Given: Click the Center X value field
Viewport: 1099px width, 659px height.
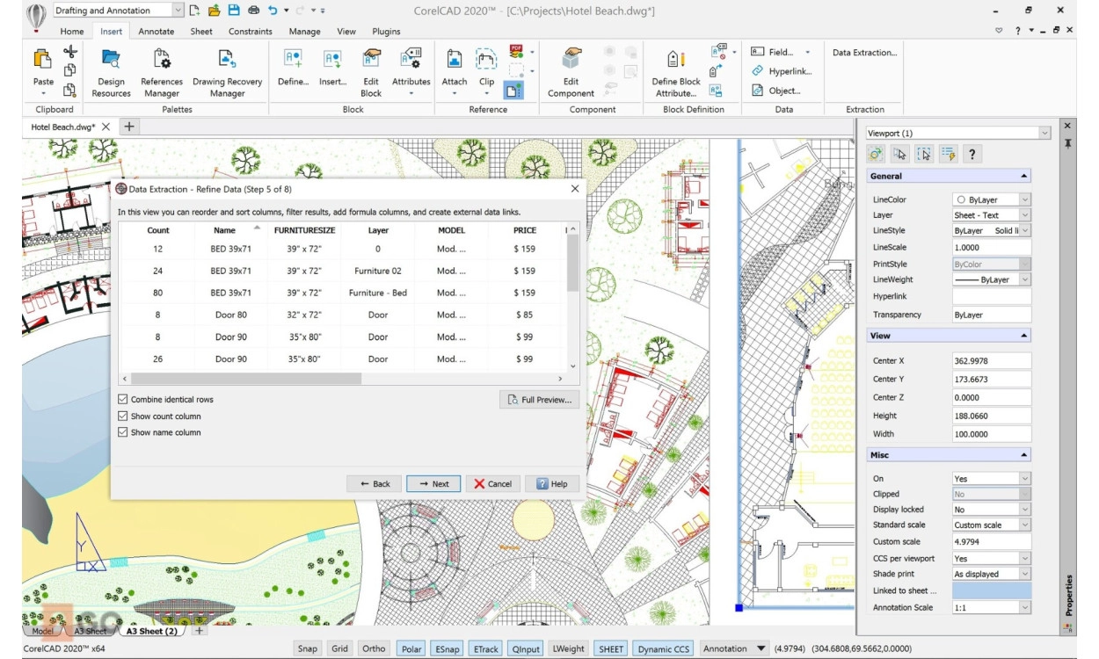Looking at the screenshot, I should point(991,361).
